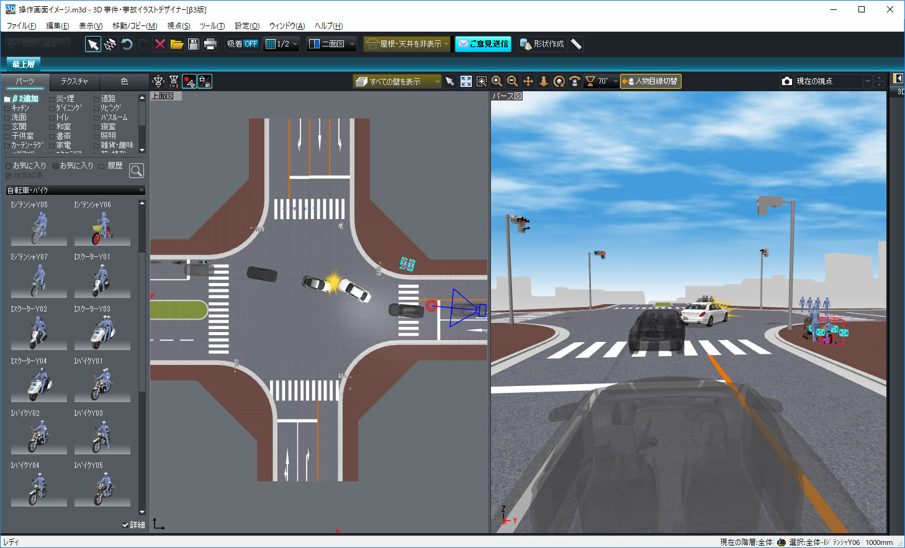Save using the floppy disk icon
Image resolution: width=905 pixels, height=548 pixels.
coord(194,44)
